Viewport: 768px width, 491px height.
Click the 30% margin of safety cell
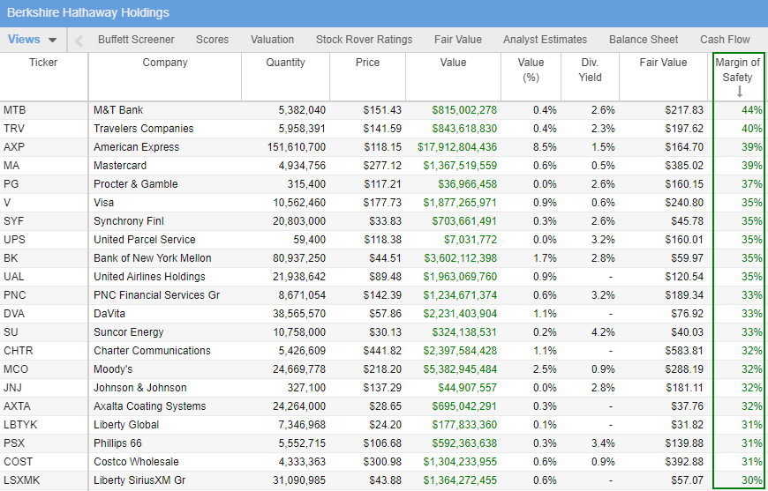(x=752, y=480)
